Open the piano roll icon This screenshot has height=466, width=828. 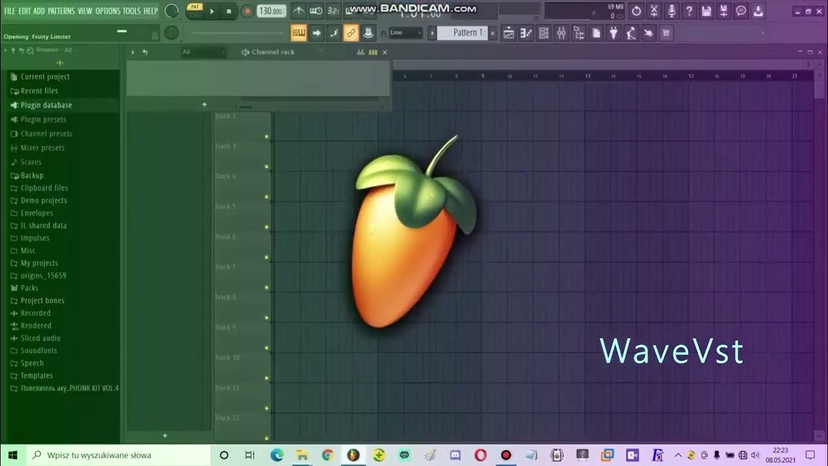click(526, 32)
